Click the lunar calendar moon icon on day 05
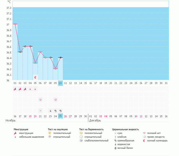Image resolution: width=179 pixels, height=156 pixels. (35, 77)
